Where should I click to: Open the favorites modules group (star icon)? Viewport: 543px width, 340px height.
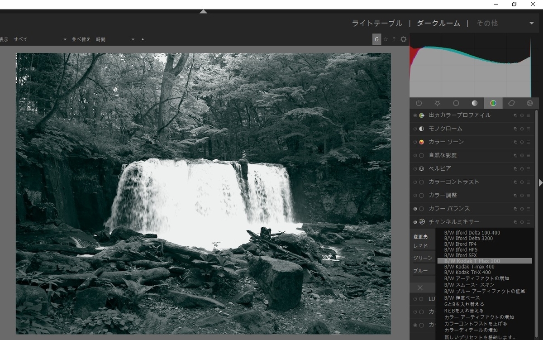coord(437,103)
